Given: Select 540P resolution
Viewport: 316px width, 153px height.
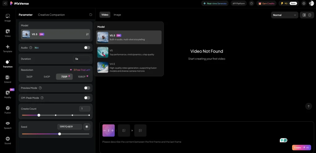Looking at the screenshot, I should coord(47,77).
